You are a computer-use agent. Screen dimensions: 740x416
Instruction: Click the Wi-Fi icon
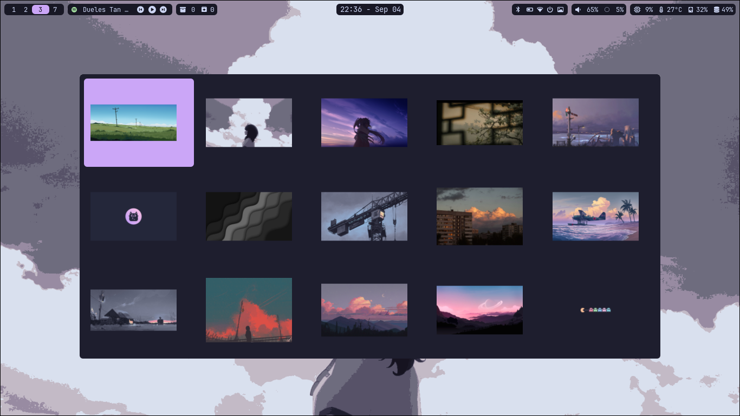(x=540, y=10)
